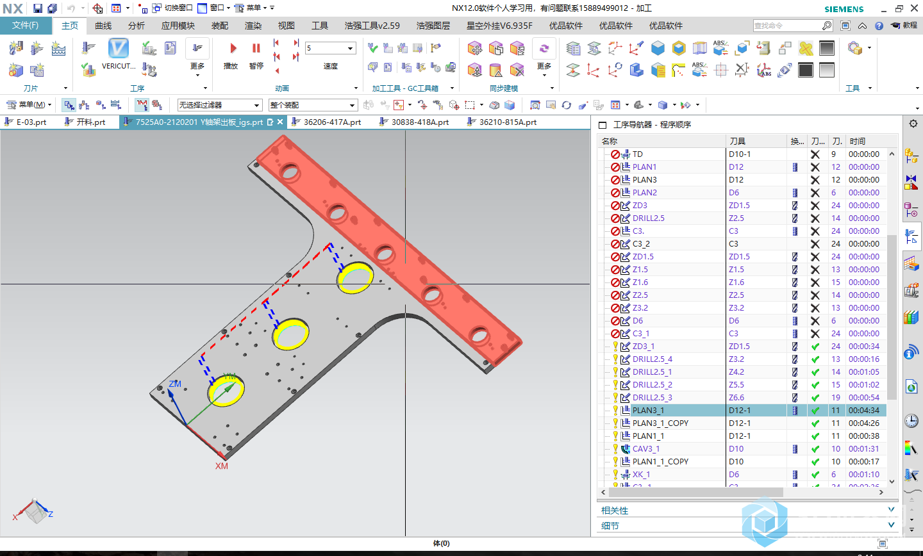Viewport: 923px width, 556px height.
Task: Click the yellow crossed-ribbon icon
Action: [806, 48]
